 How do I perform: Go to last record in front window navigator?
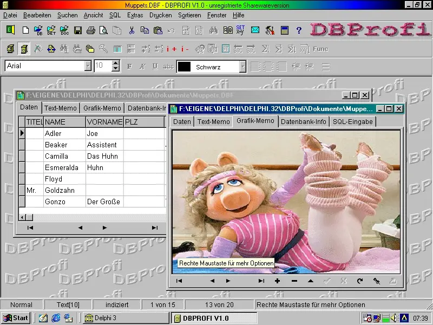tap(261, 281)
